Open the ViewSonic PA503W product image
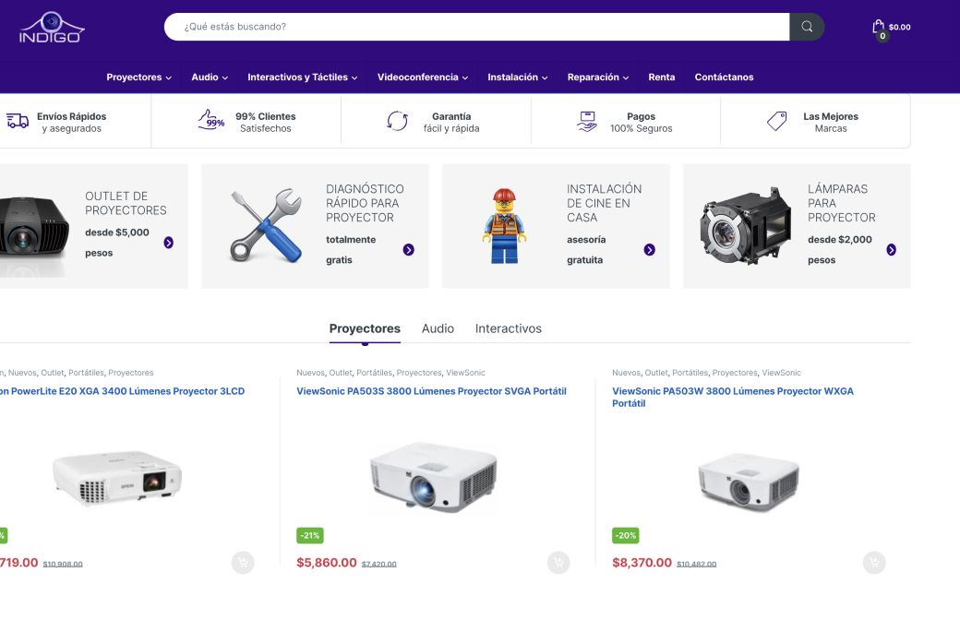960x620 pixels. [749, 482]
